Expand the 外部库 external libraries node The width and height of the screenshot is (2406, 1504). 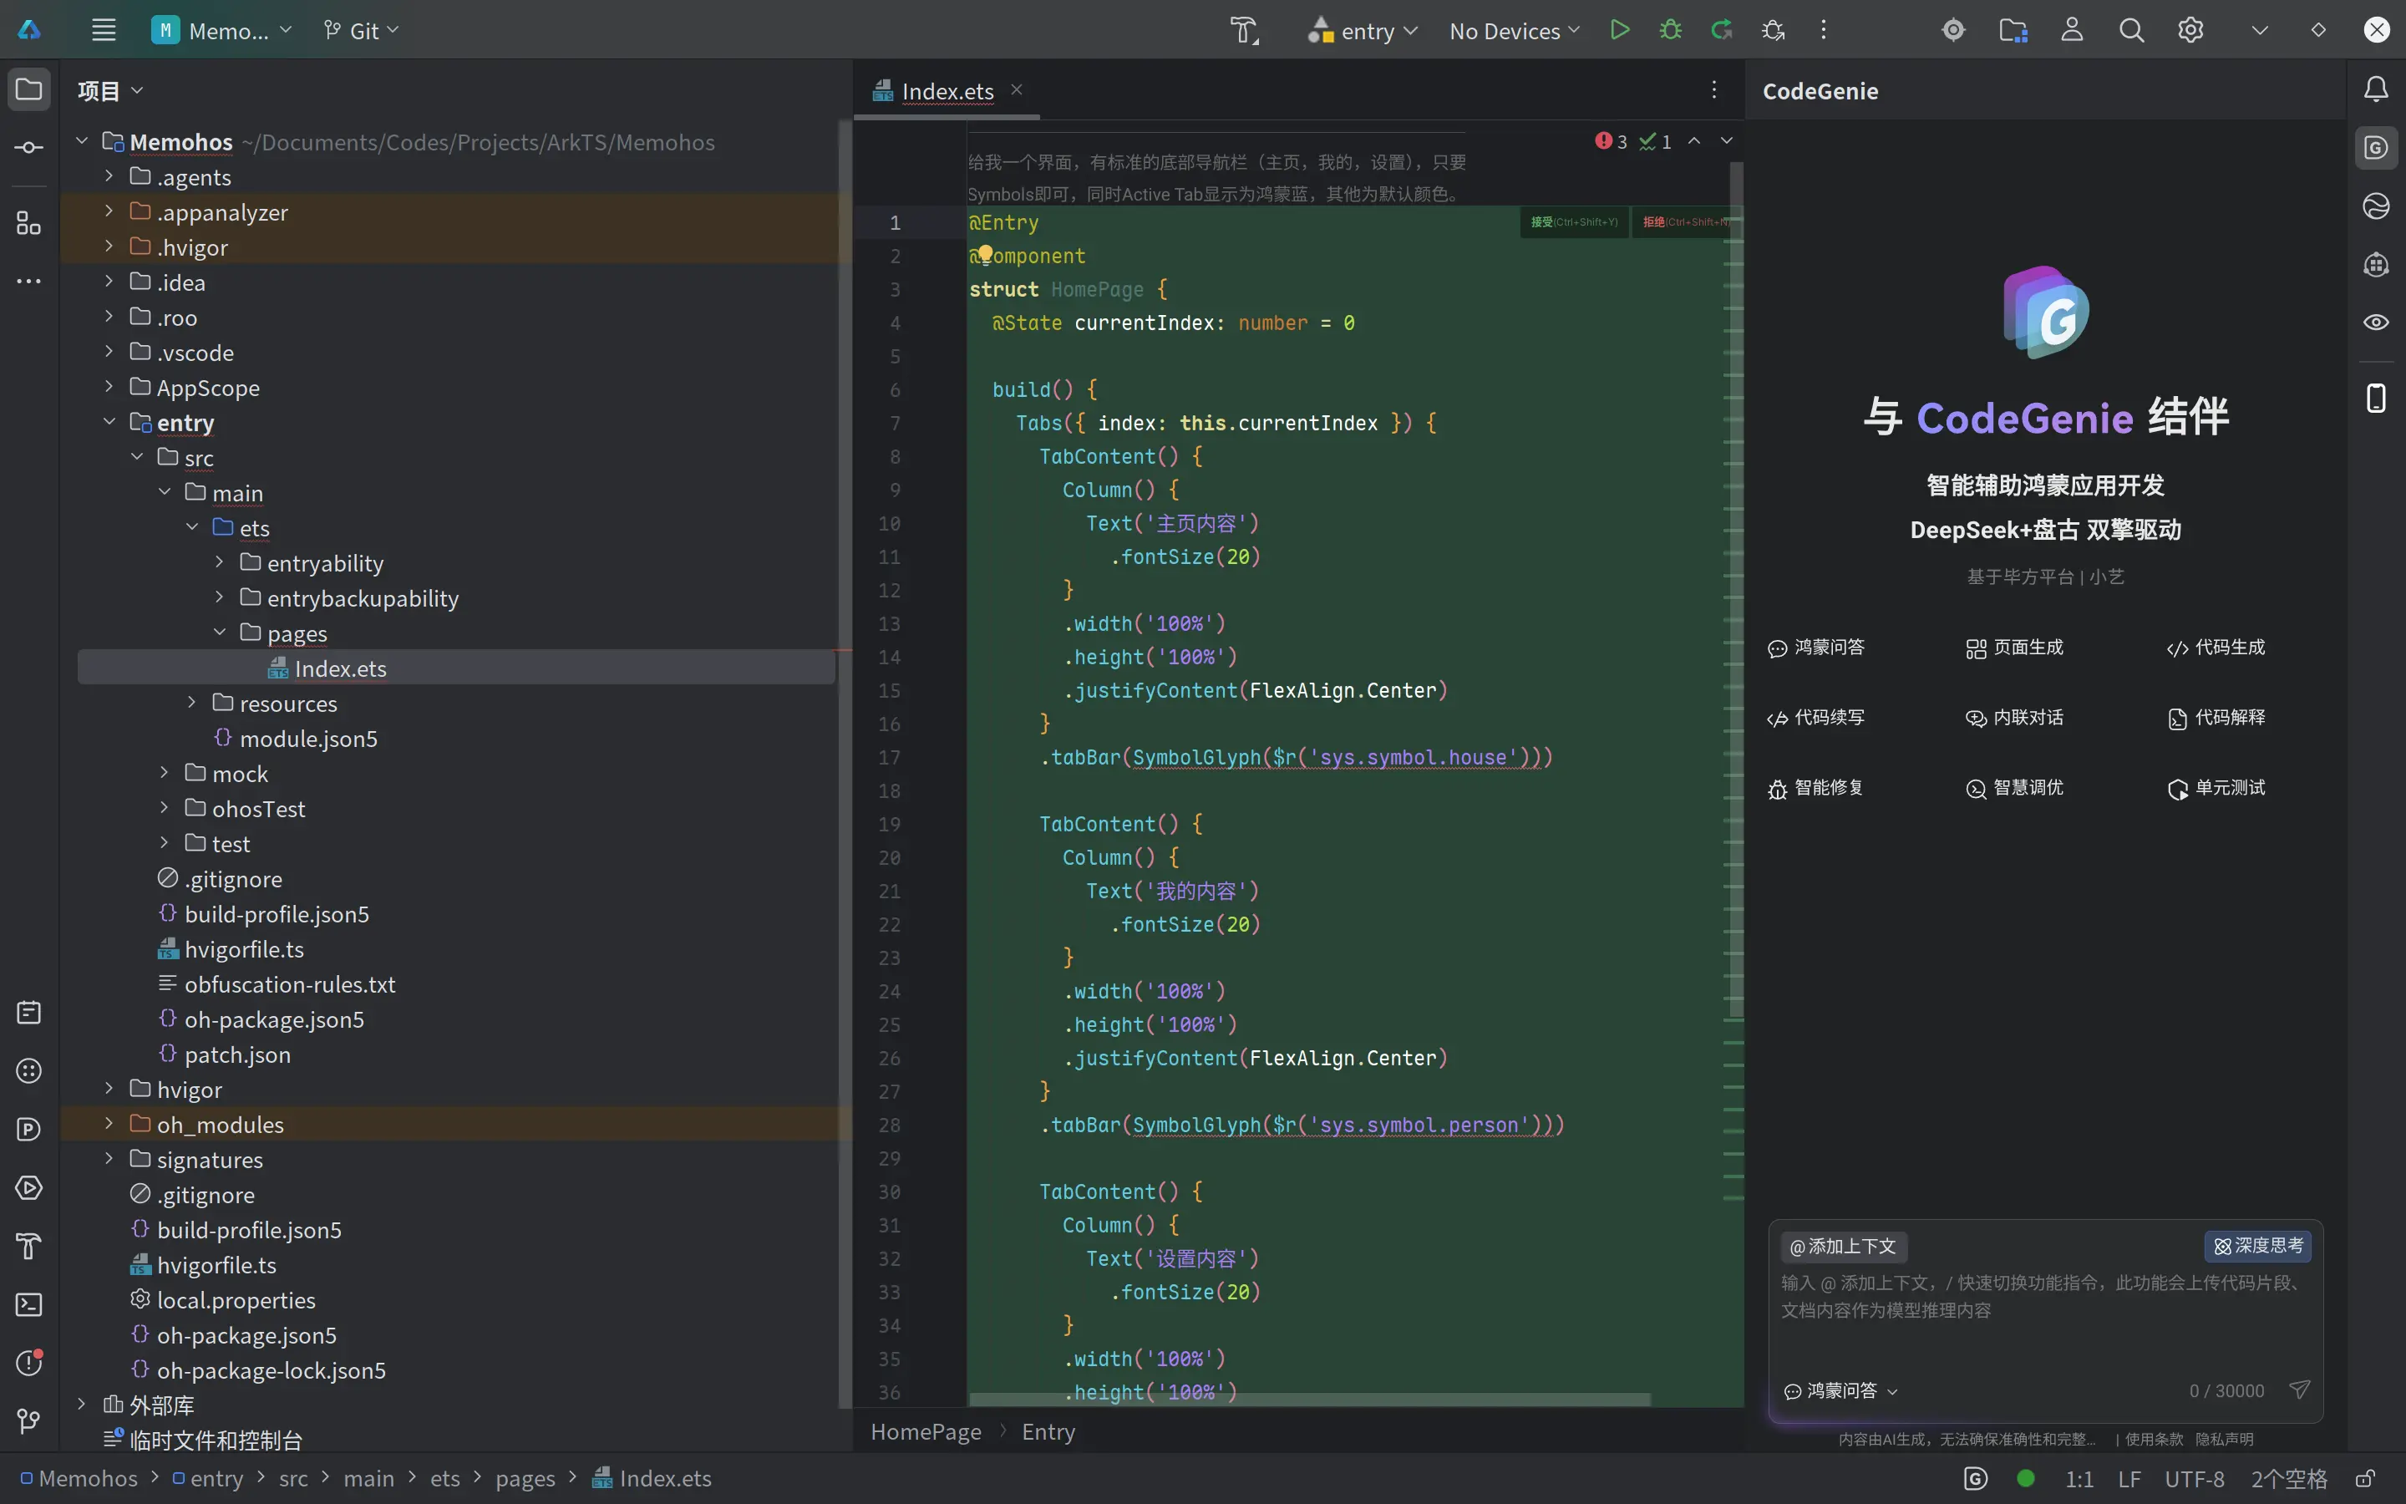coord(82,1405)
